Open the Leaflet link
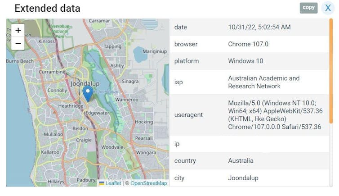This screenshot has width=339, height=196. (113, 183)
